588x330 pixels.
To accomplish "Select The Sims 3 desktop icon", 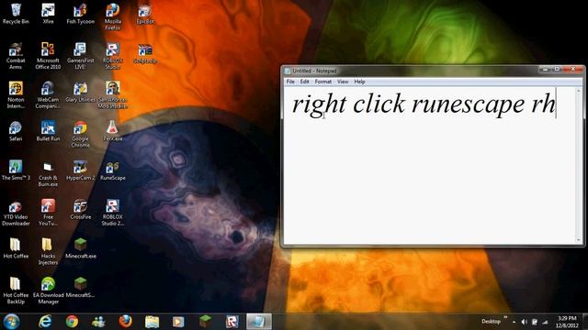I will pyautogui.click(x=16, y=170).
